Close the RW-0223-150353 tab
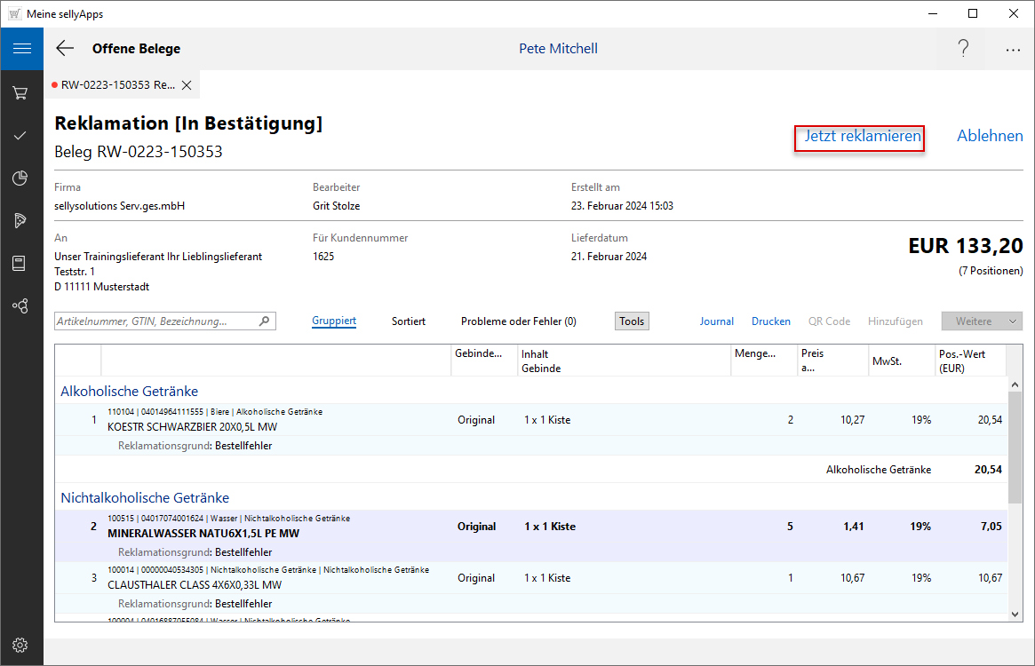 [x=187, y=85]
